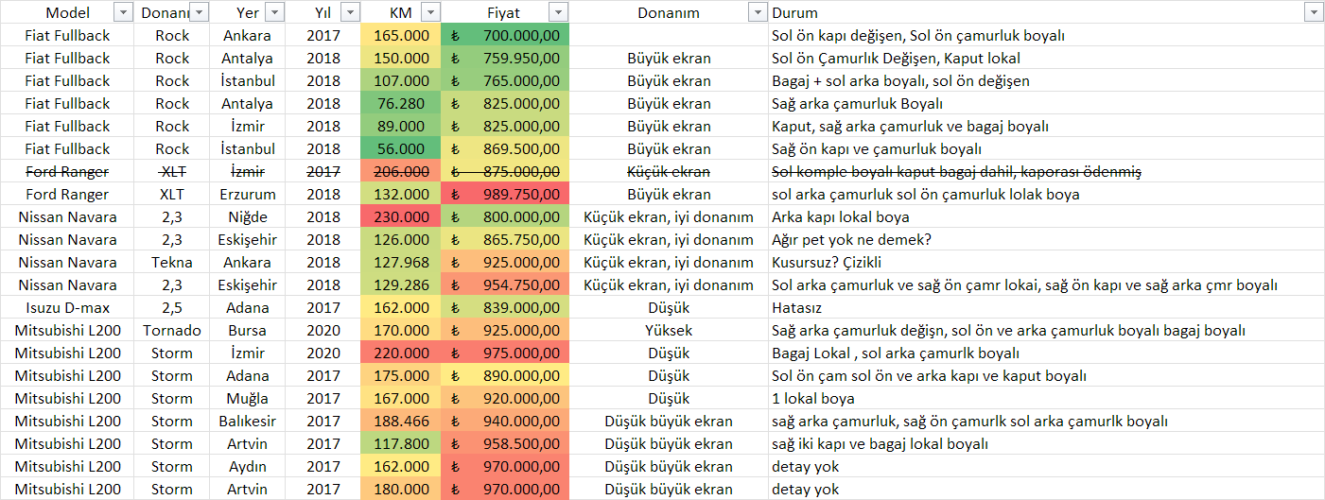Open the Yer column filter dropdown
Image resolution: width=1325 pixels, height=500 pixels.
pyautogui.click(x=274, y=12)
